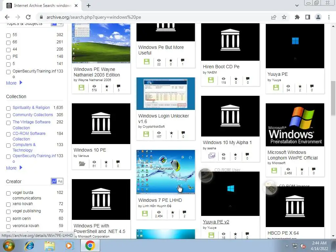The width and height of the screenshot is (336, 252).
Task: Click the Windows XP Bliss desktop thumbnail
Action: 101,43
